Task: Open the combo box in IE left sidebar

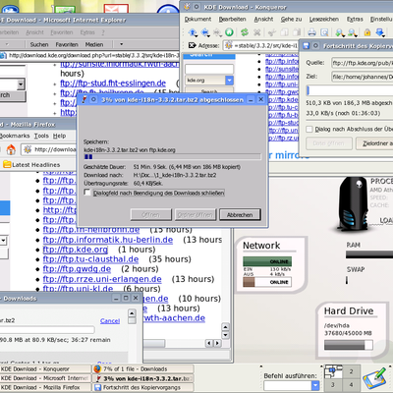Action: 21,84
